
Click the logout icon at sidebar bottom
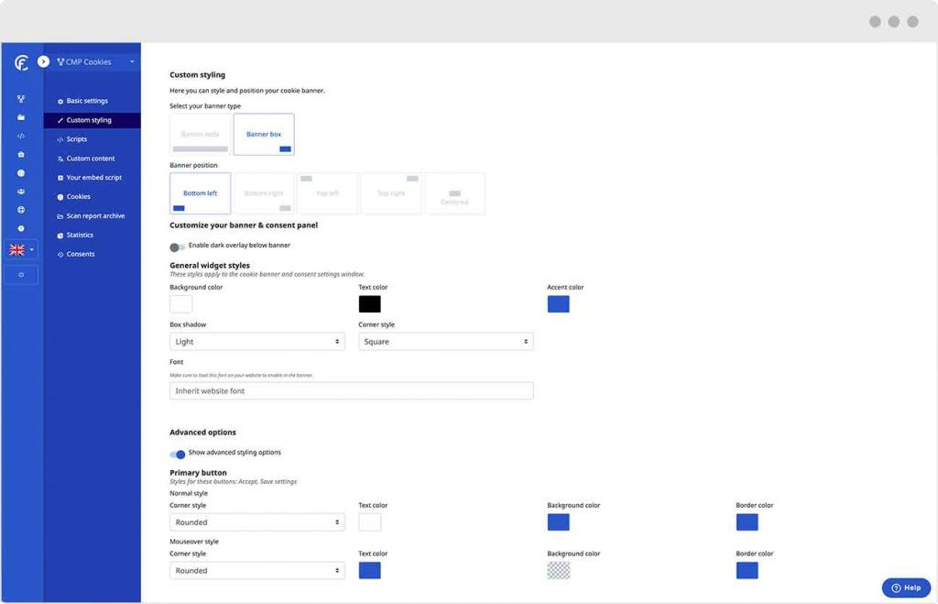20,274
